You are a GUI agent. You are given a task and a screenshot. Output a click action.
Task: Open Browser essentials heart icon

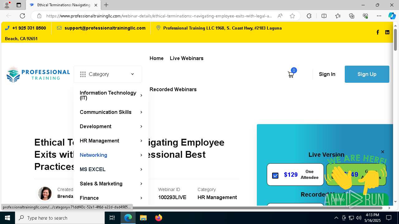point(365,16)
